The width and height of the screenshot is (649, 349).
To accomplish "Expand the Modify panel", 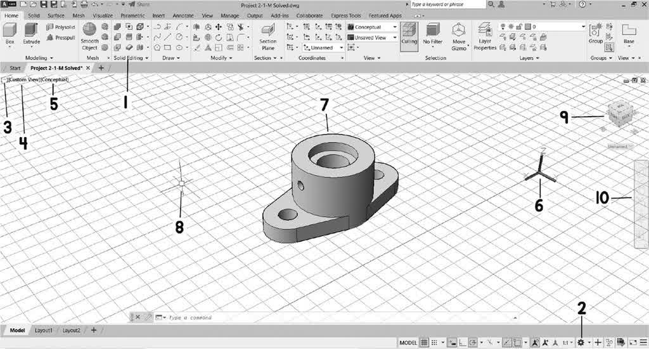I will tap(221, 58).
